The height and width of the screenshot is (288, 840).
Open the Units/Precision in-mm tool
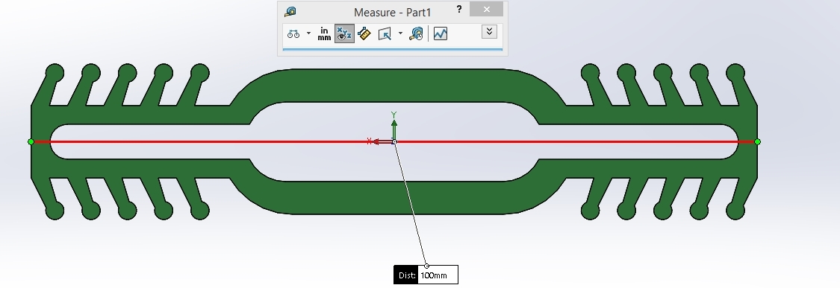(324, 34)
